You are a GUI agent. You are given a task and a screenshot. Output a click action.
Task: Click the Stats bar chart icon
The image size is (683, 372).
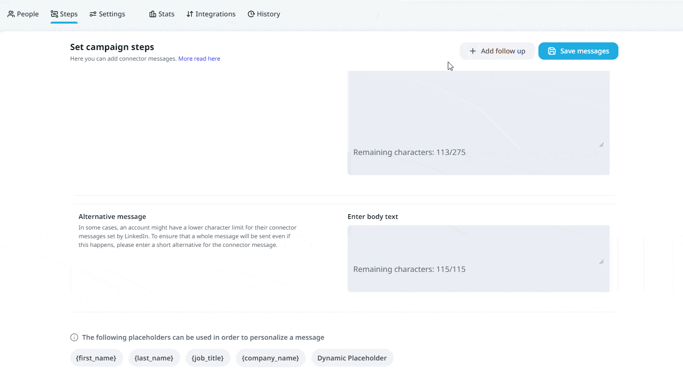[x=153, y=14]
